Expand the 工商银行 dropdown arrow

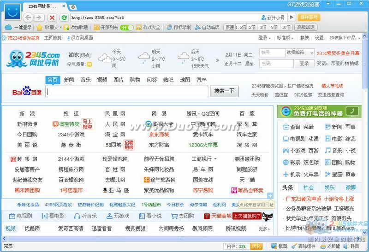pos(215,159)
